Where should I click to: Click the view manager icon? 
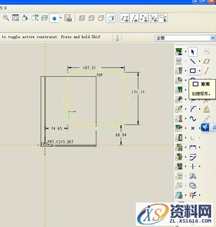coord(68,18)
